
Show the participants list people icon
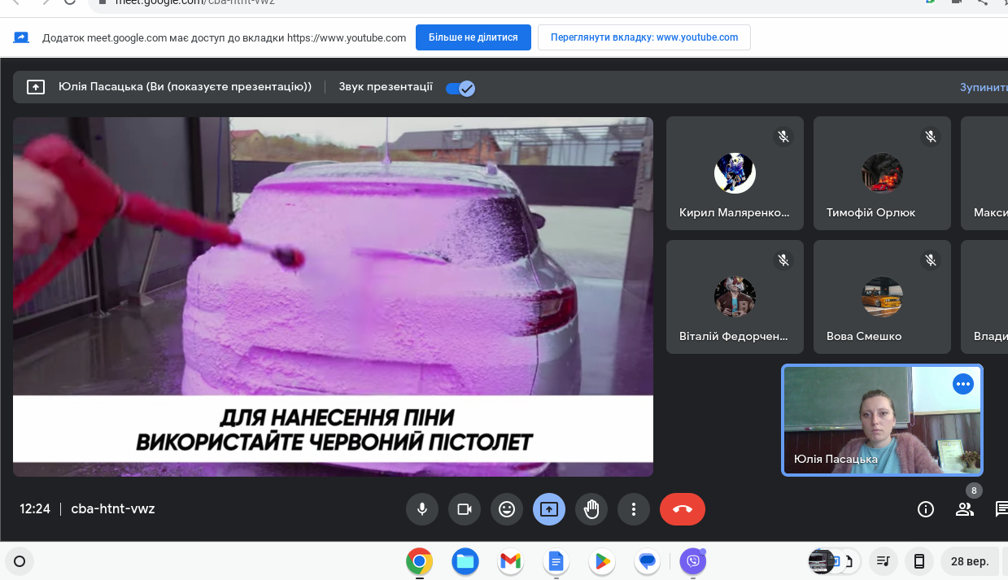click(965, 509)
